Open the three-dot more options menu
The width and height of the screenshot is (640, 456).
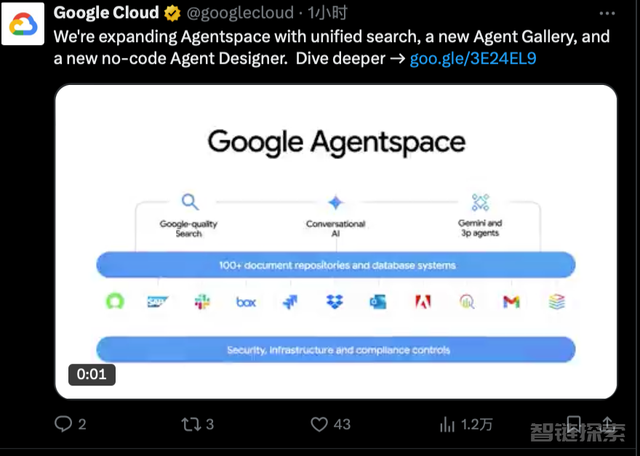coord(607,14)
